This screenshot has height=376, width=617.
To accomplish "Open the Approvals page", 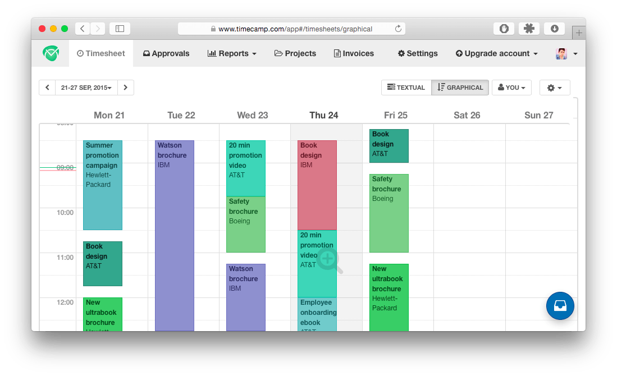I will point(166,53).
